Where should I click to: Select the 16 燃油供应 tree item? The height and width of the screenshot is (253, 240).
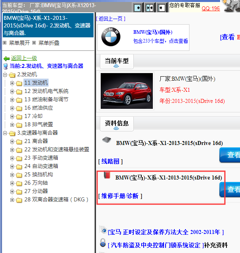click(39, 108)
